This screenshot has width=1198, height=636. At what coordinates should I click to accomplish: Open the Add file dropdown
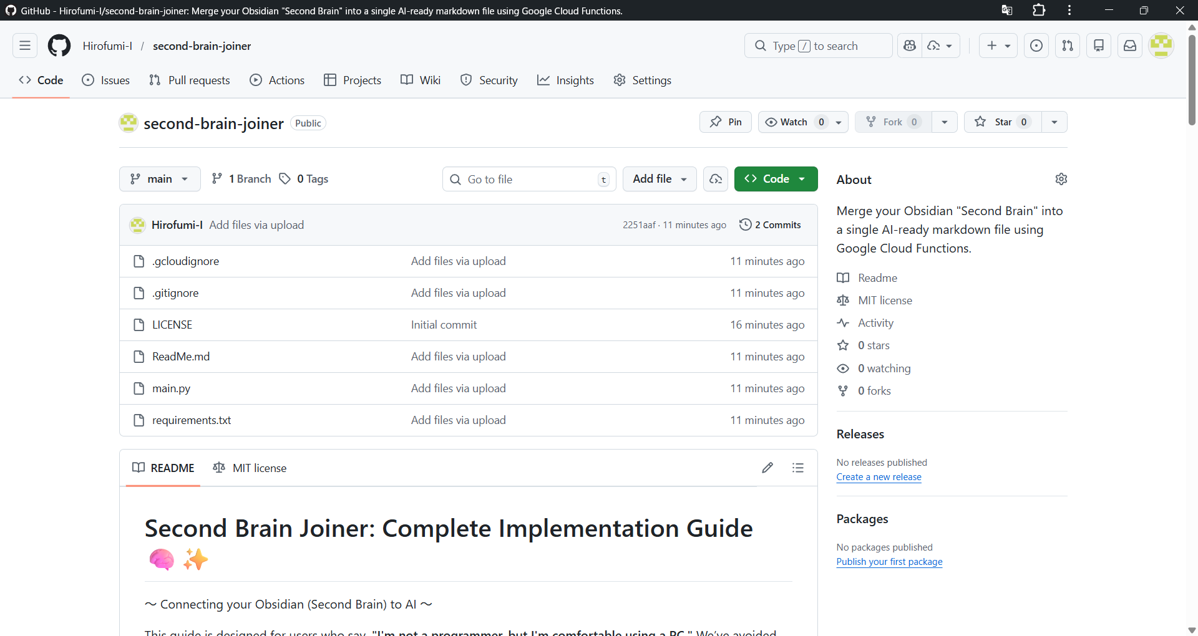tap(660, 179)
